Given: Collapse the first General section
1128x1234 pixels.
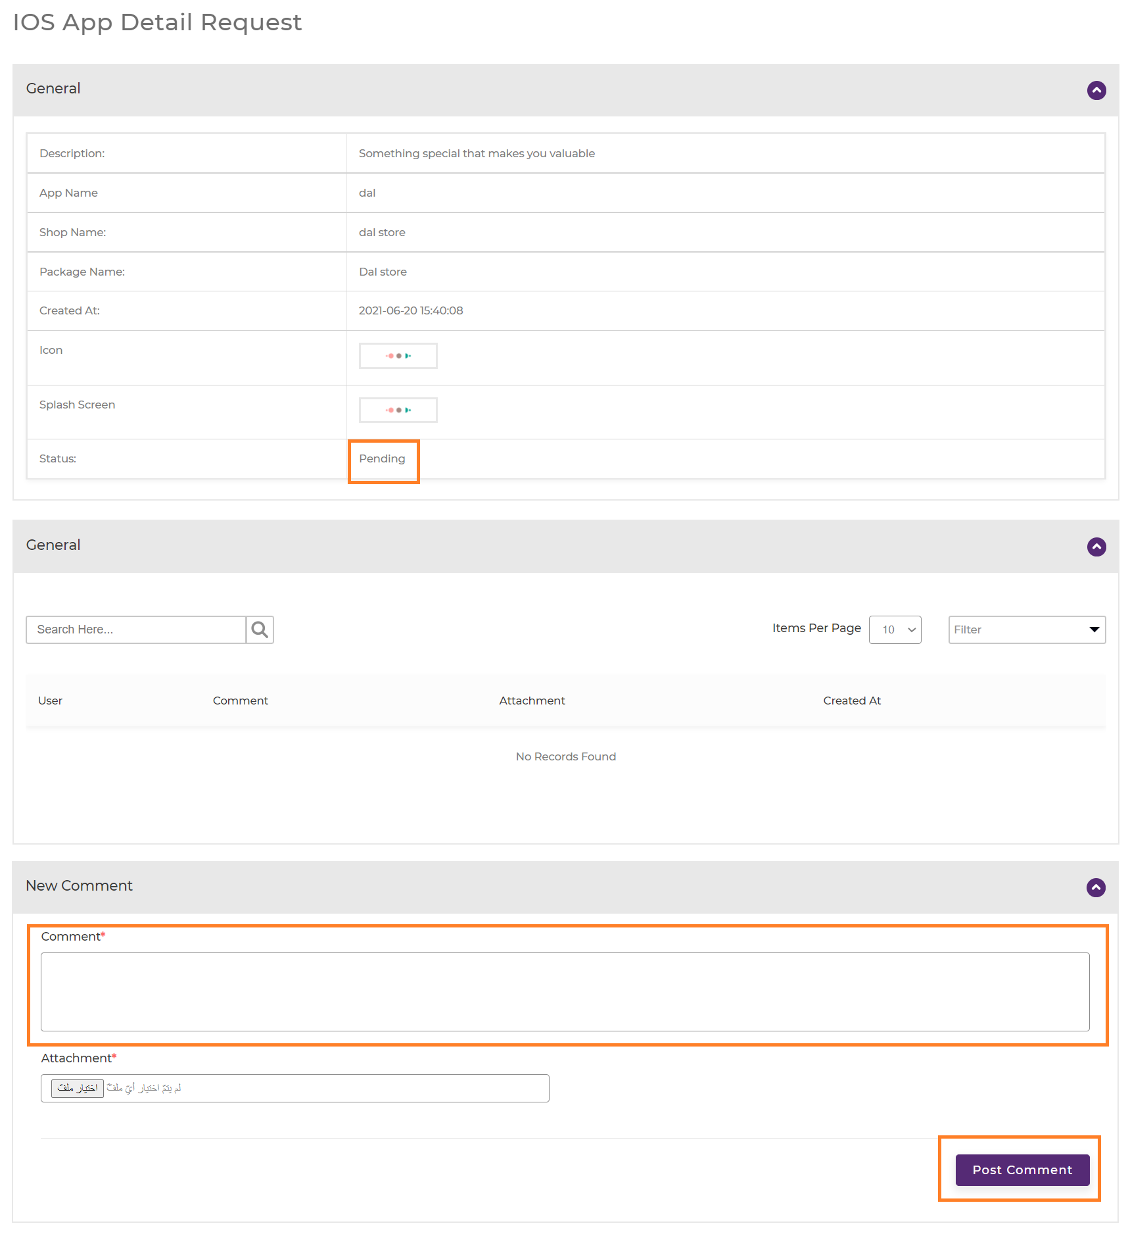Looking at the screenshot, I should point(1096,90).
